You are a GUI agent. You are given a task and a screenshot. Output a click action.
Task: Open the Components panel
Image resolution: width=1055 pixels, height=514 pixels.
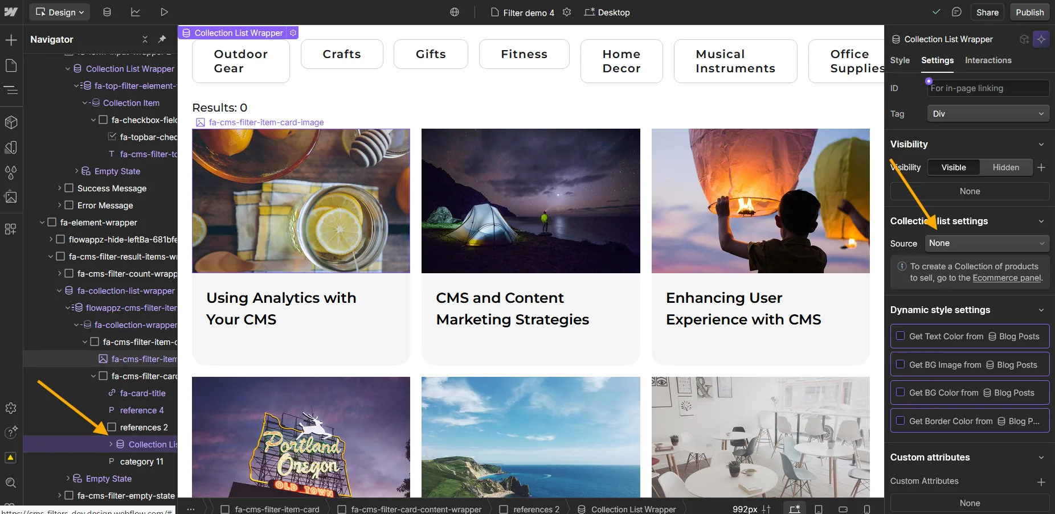tap(11, 122)
